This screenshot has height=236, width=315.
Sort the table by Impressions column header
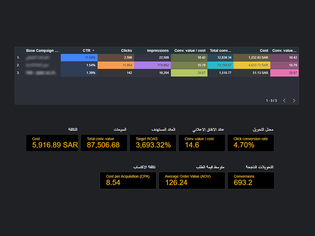(x=157, y=51)
